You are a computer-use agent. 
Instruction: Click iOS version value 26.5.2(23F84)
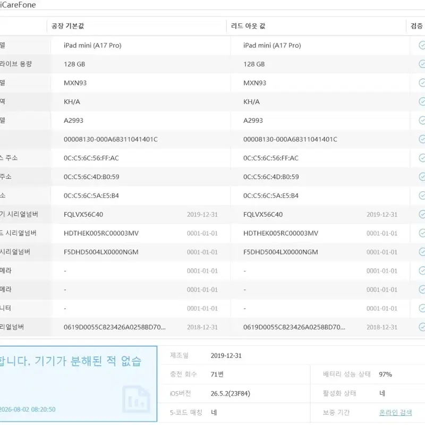[231, 393]
